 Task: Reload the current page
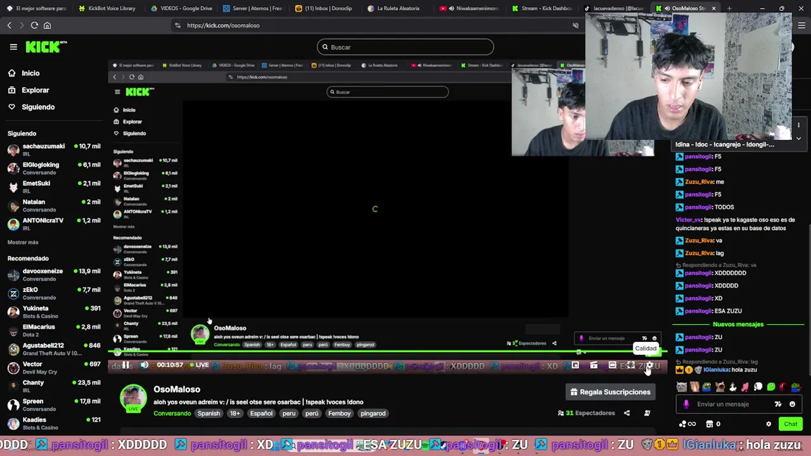tap(34, 25)
